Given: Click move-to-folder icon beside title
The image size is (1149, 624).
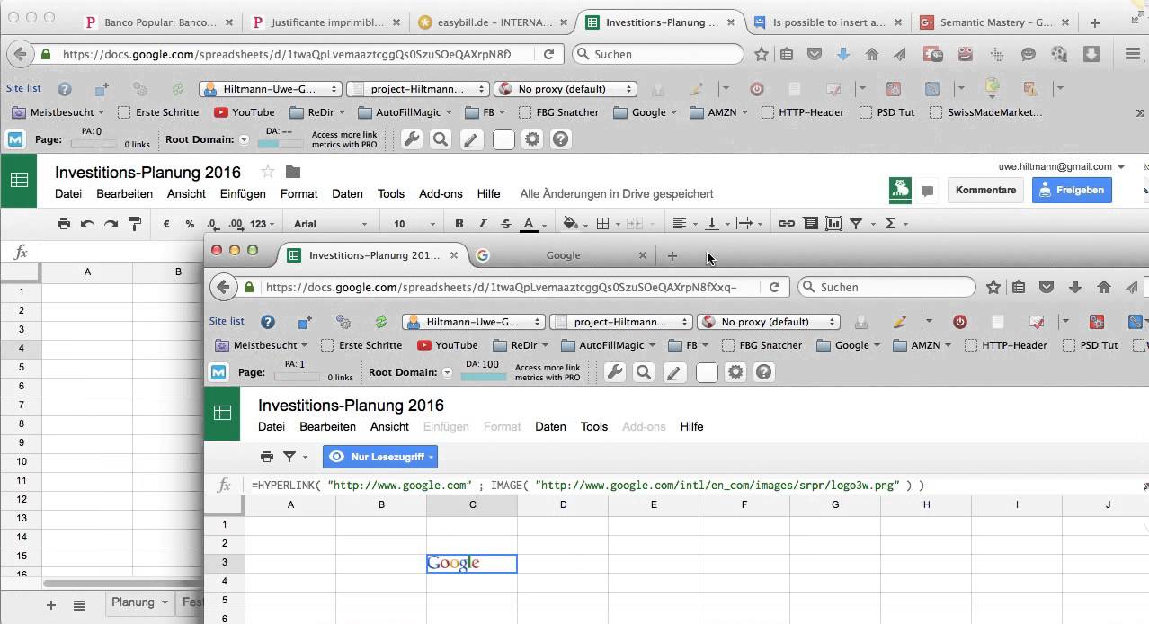Looking at the screenshot, I should tap(293, 172).
